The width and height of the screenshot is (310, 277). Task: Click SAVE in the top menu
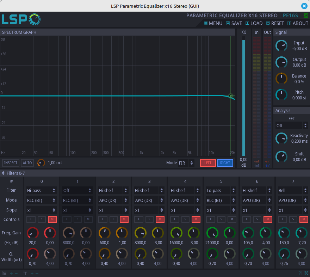(x=234, y=23)
